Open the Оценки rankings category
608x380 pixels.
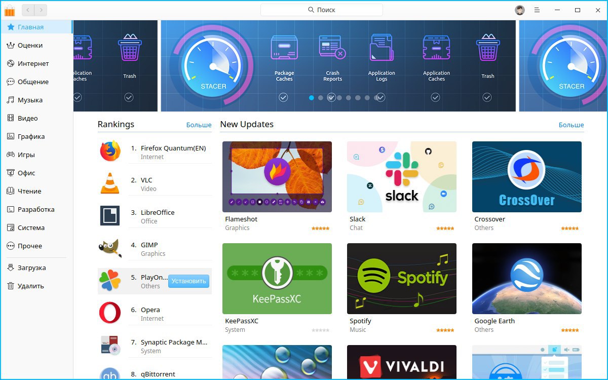pyautogui.click(x=36, y=45)
